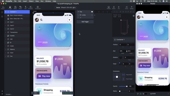Open the Edit menu
This screenshot has width=170, height=96.
coord(20,1)
